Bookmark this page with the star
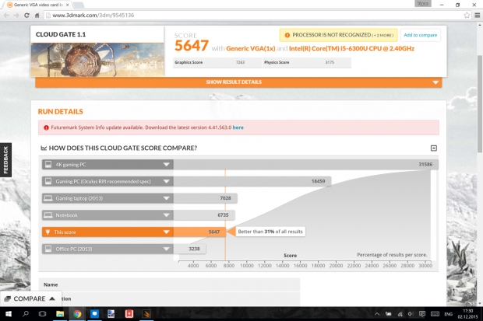 click(x=467, y=15)
